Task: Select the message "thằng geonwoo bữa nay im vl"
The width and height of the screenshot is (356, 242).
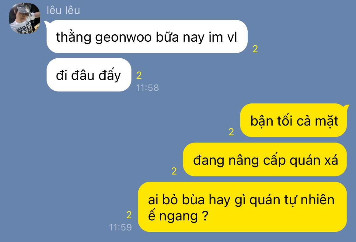Action: (x=147, y=36)
